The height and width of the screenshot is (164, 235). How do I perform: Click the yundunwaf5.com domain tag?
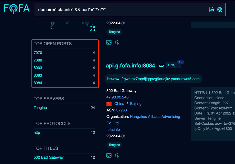tap(153, 79)
